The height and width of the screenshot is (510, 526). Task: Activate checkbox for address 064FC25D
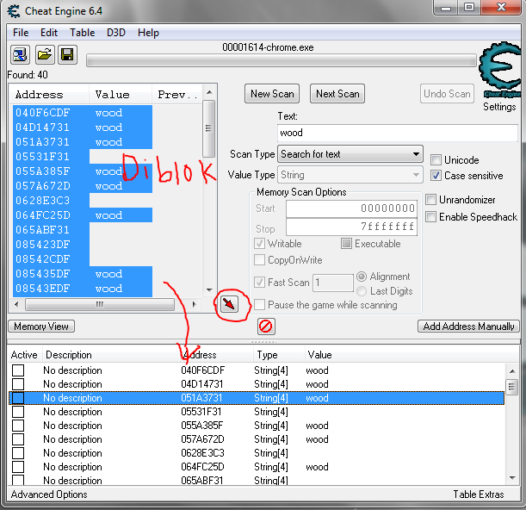[18, 467]
